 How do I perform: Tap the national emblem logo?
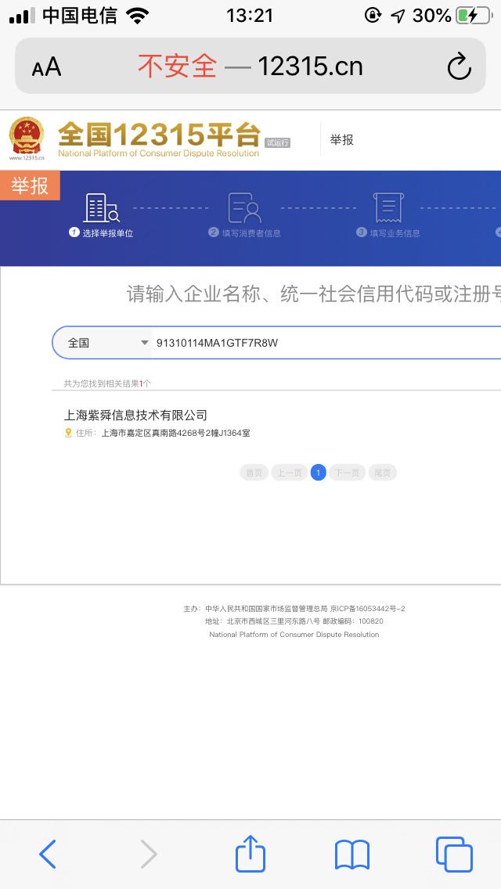tap(26, 138)
